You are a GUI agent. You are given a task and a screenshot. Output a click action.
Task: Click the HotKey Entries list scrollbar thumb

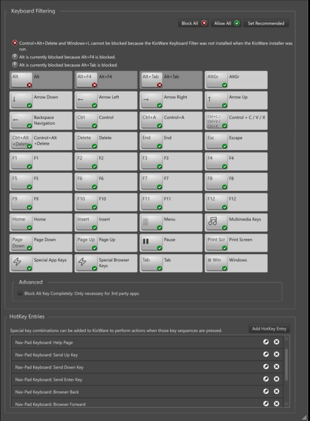point(286,365)
